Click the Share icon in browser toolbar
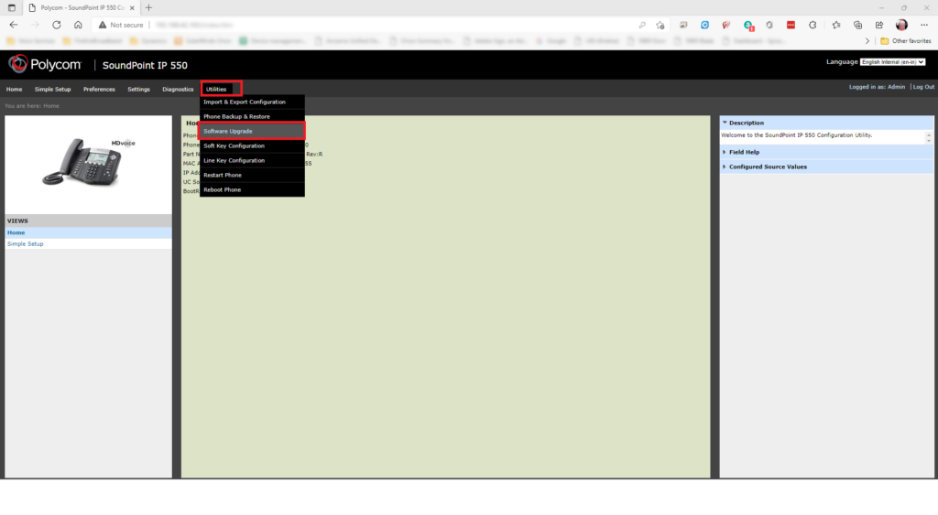 click(x=879, y=25)
